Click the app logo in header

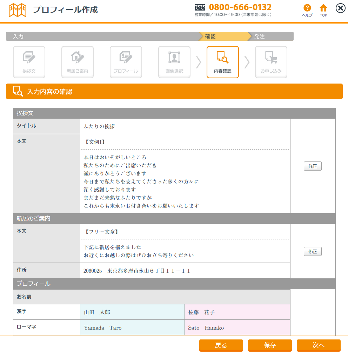pyautogui.click(x=18, y=10)
